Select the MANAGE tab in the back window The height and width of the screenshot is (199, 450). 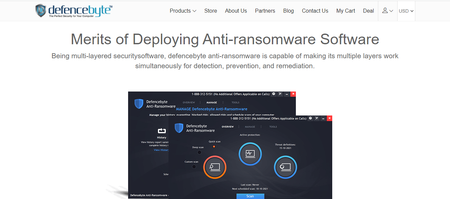tap(211, 102)
